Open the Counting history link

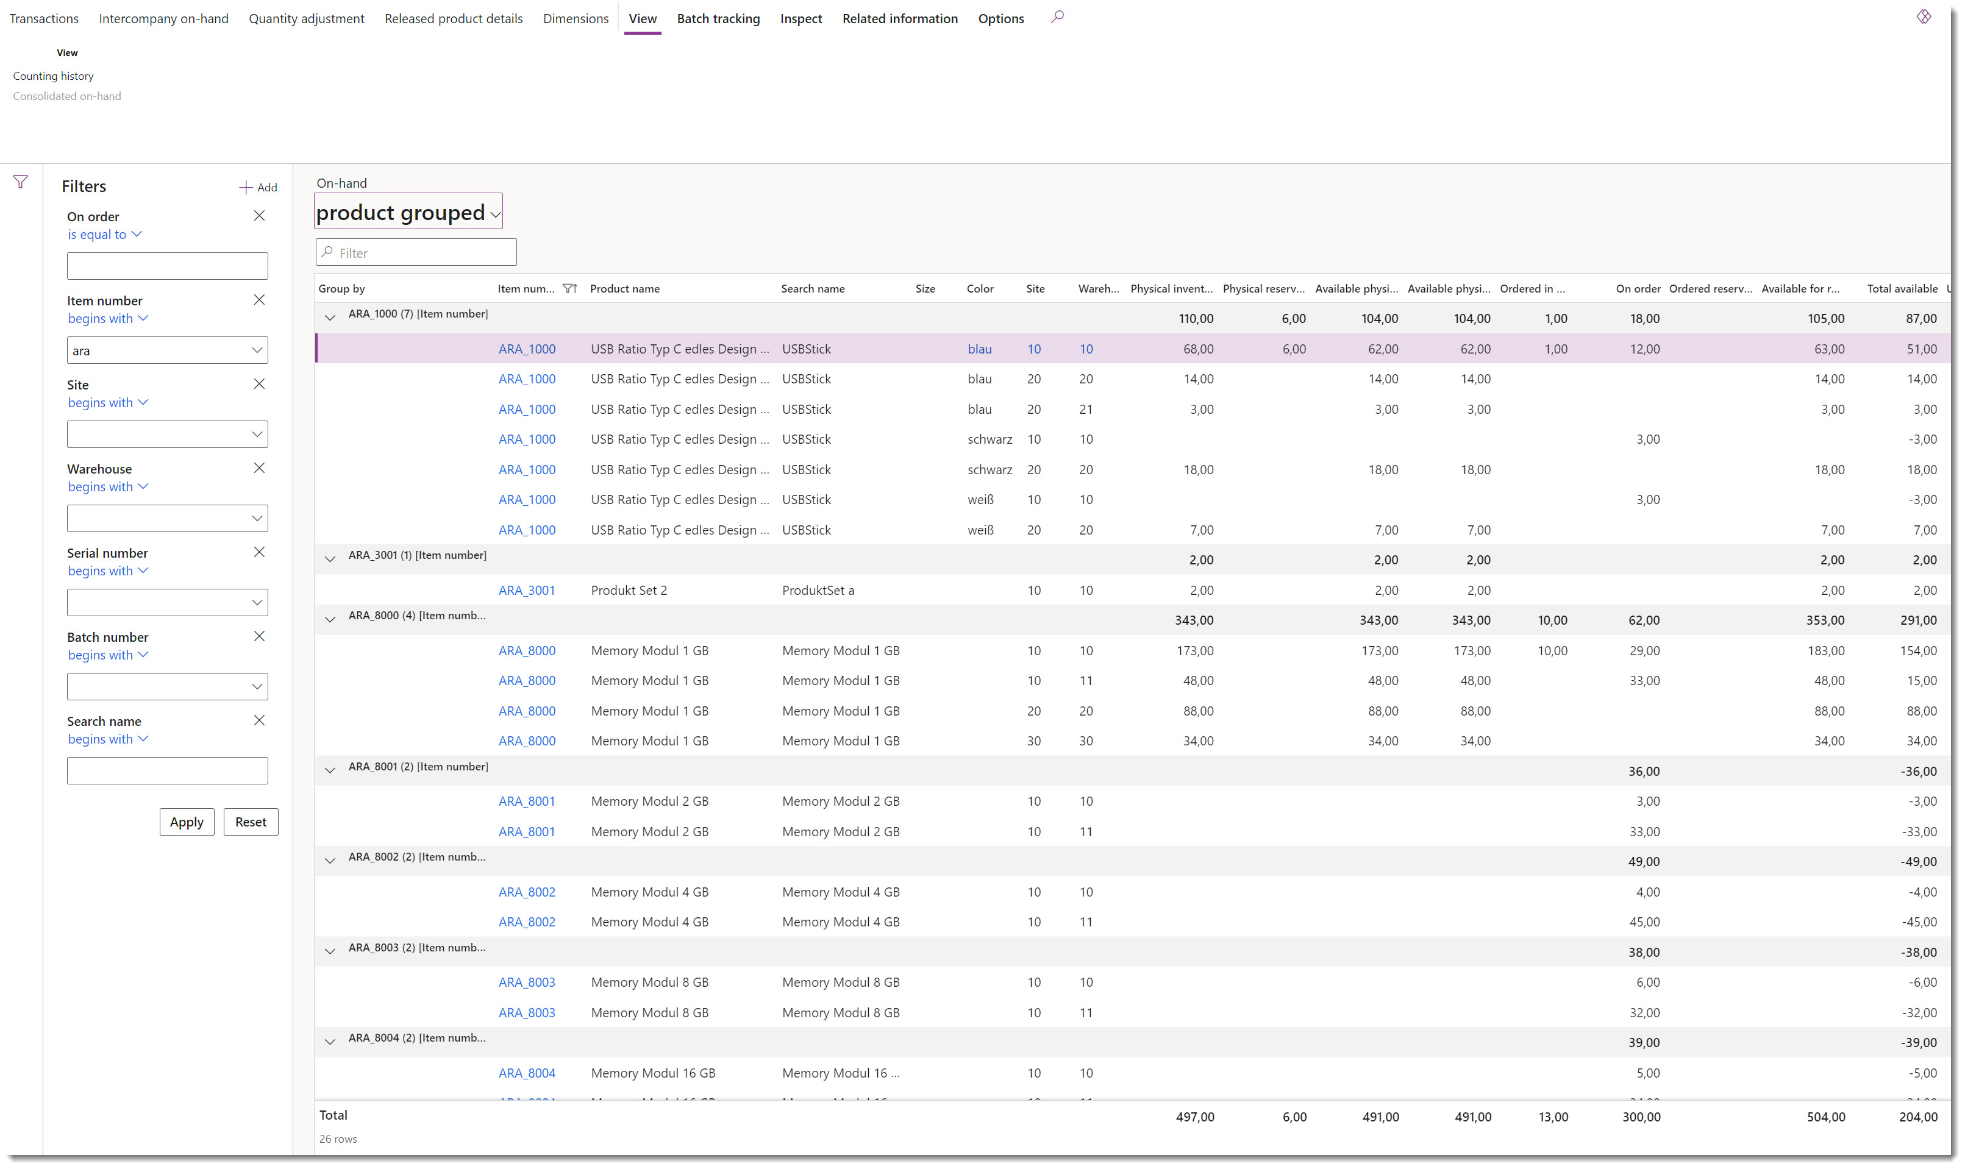pyautogui.click(x=54, y=76)
